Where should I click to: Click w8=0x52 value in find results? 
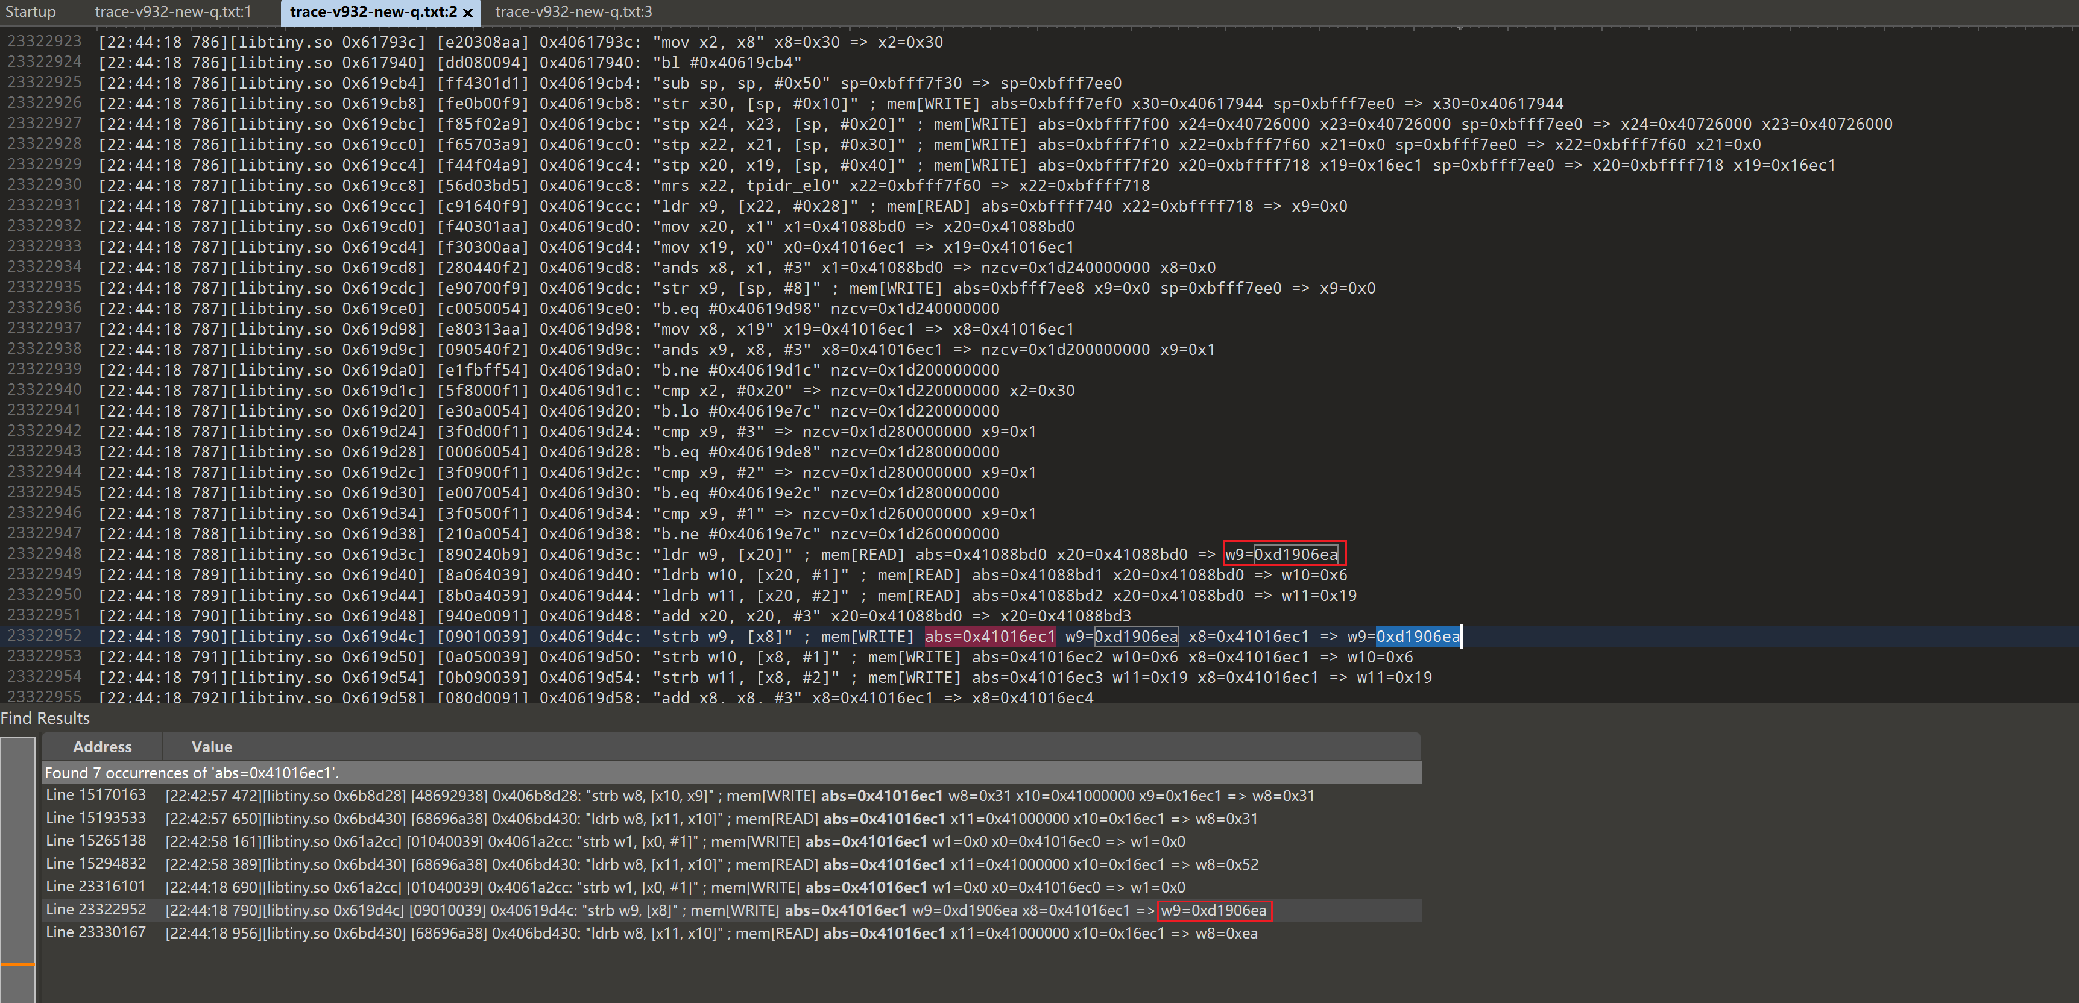tap(1227, 864)
